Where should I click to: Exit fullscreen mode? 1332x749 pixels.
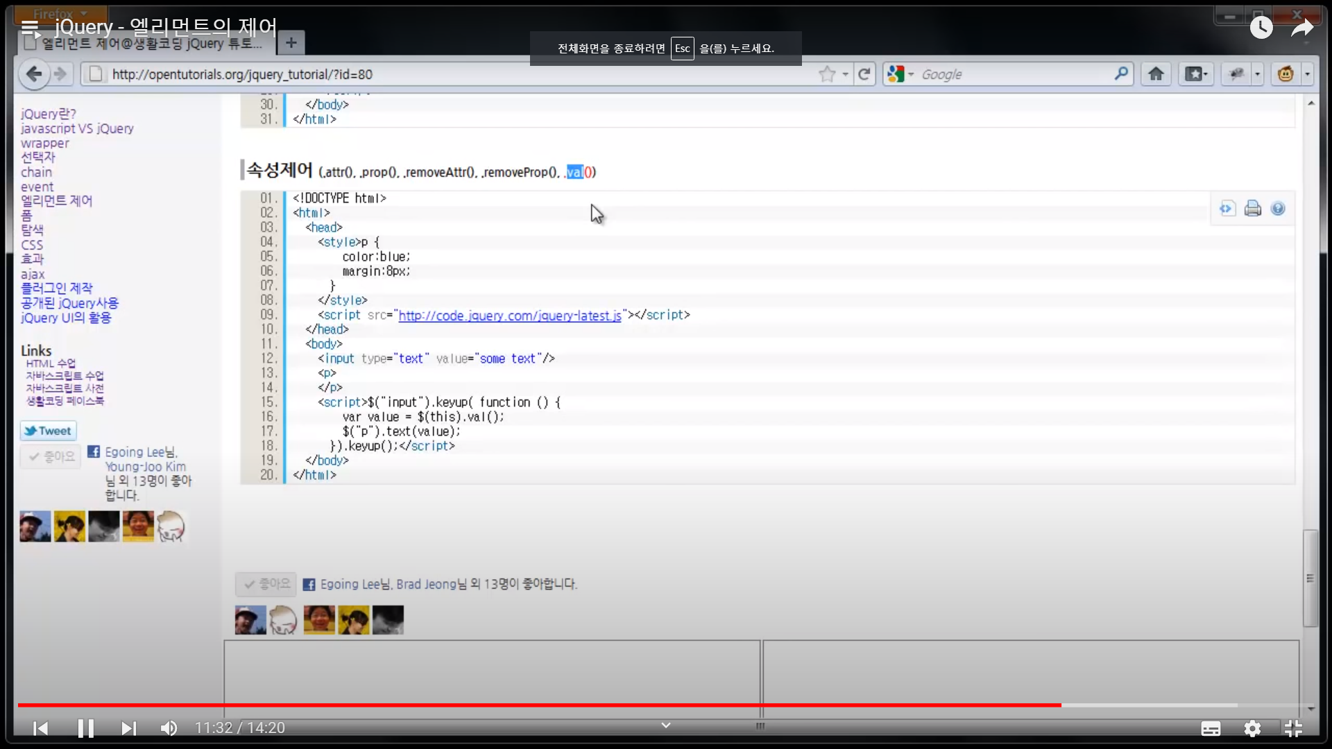(1293, 728)
